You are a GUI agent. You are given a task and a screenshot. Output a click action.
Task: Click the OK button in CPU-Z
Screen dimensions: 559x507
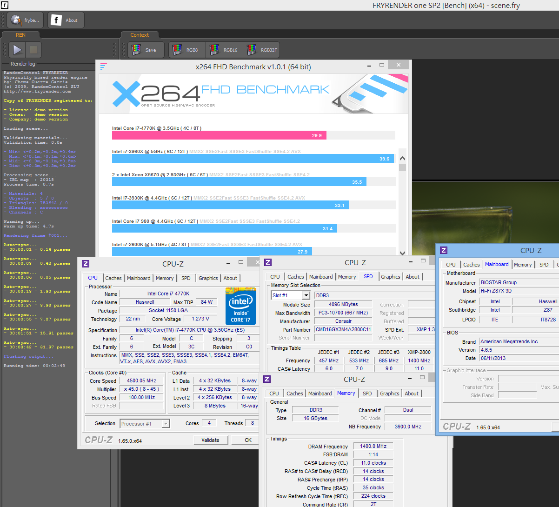(248, 440)
